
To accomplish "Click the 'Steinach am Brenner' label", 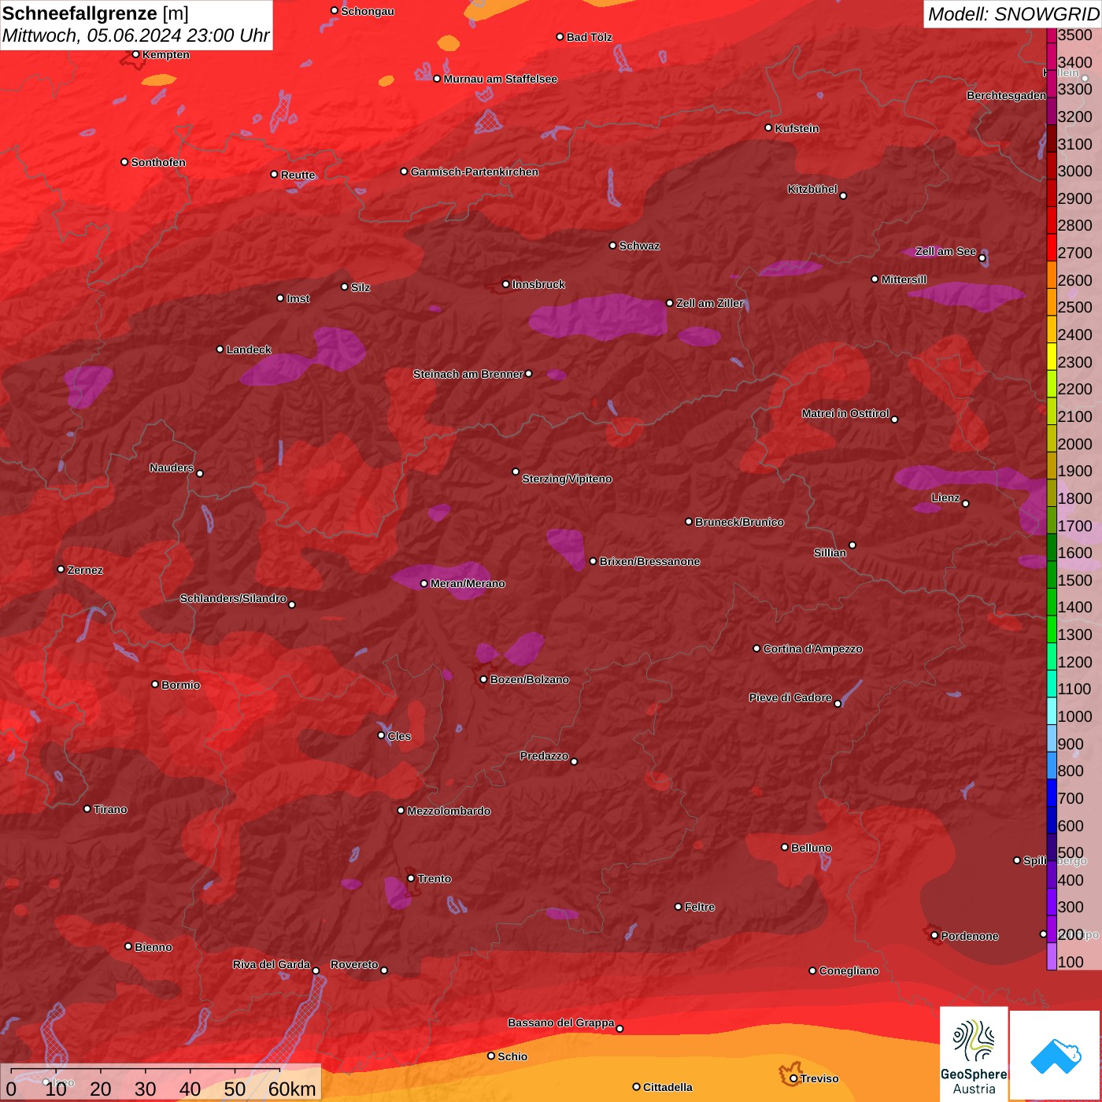I will pyautogui.click(x=468, y=374).
